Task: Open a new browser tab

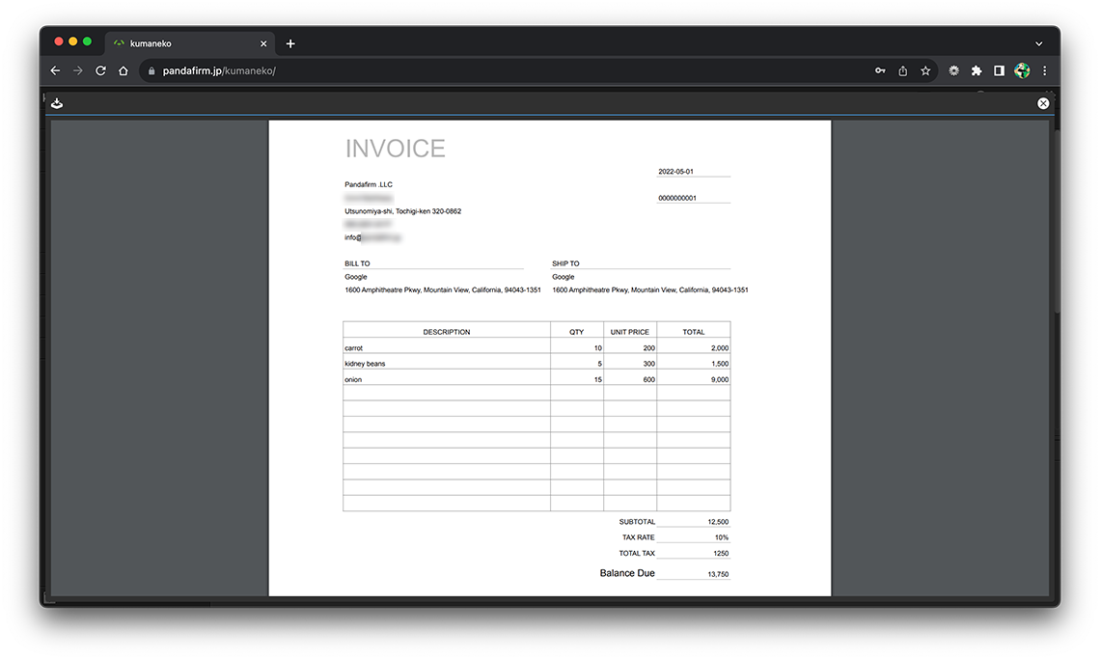Action: click(290, 43)
